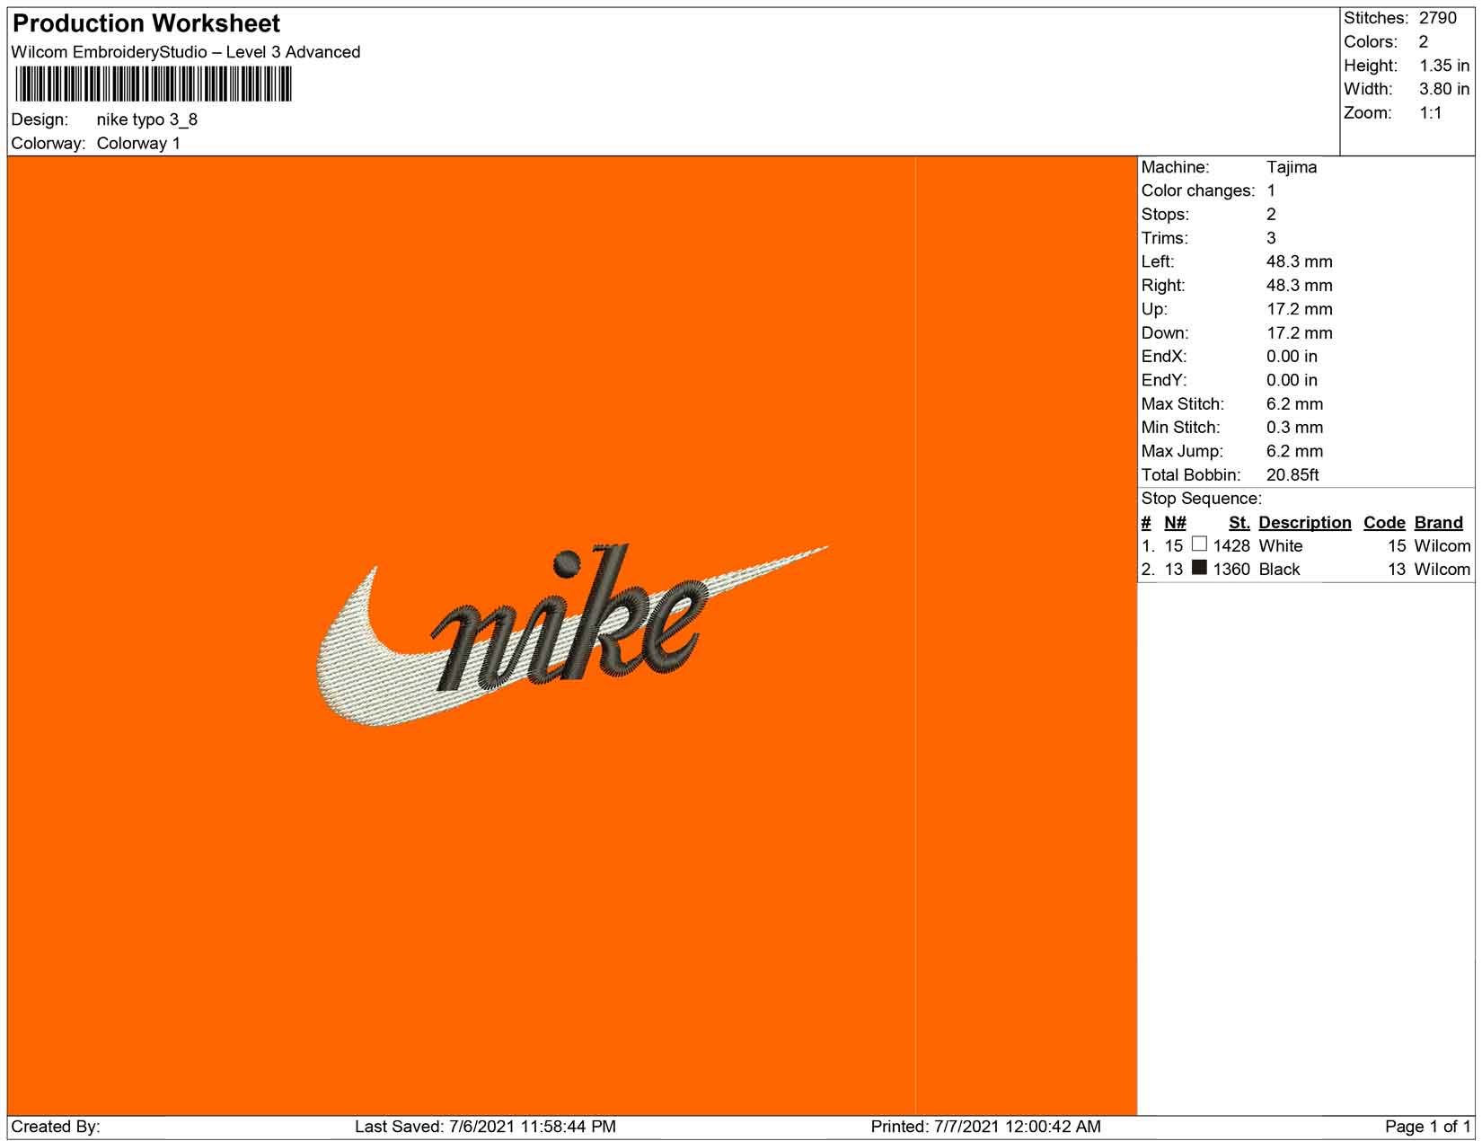Select the Color changes value 1
1482x1141 pixels.
coord(1271,190)
